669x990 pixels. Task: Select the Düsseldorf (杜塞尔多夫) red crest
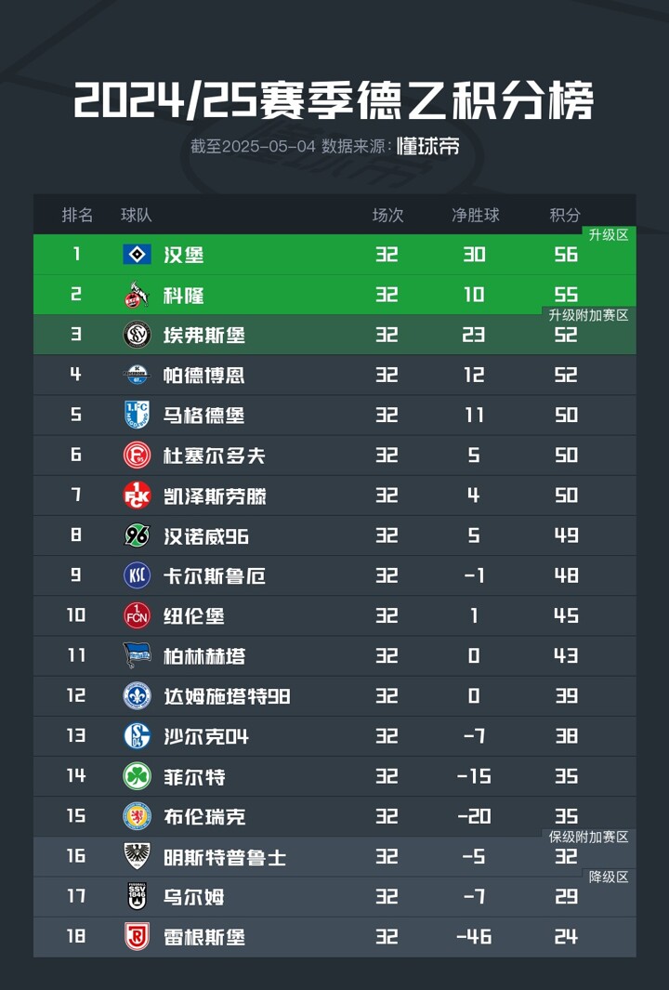tap(137, 455)
